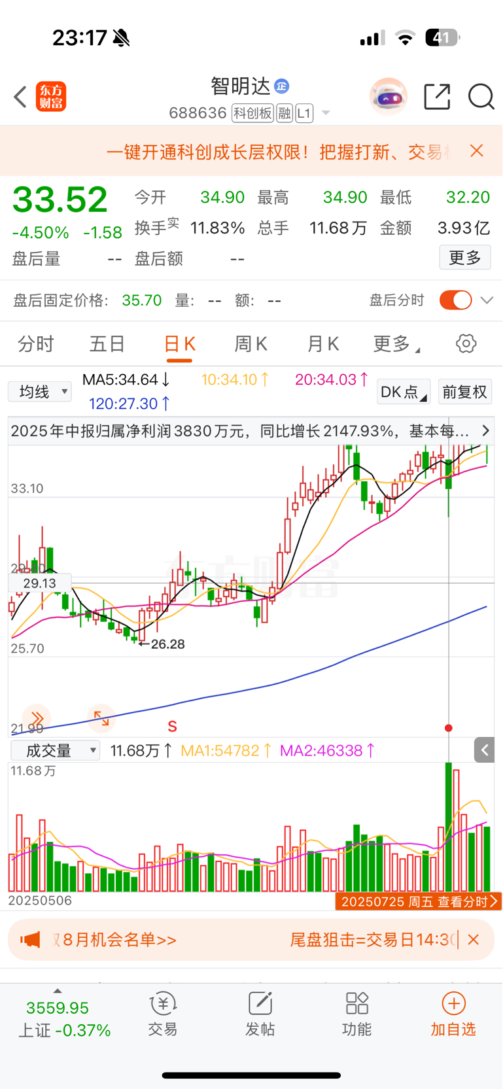503x1089 pixels.
Task: Open 20250725 周五 查看分时 link
Action: (x=419, y=901)
